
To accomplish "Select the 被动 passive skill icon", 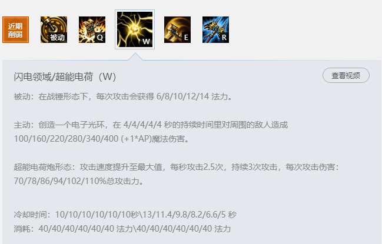I will pyautogui.click(x=54, y=29).
